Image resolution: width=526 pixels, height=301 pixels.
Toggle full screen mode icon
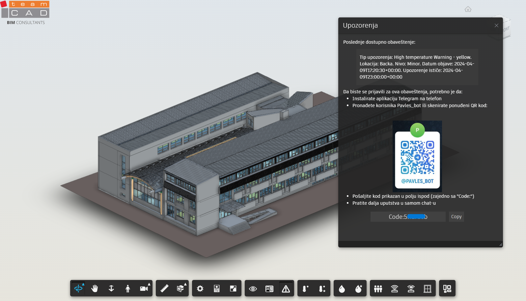point(233,289)
